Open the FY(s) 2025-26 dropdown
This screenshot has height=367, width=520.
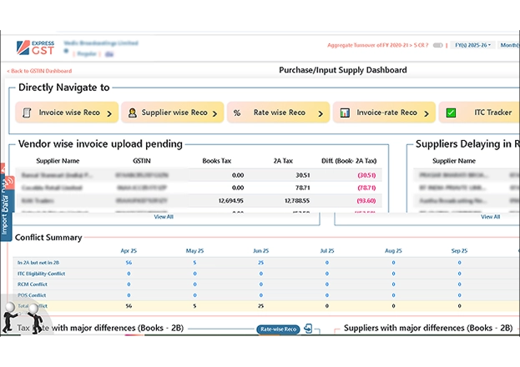coord(473,45)
